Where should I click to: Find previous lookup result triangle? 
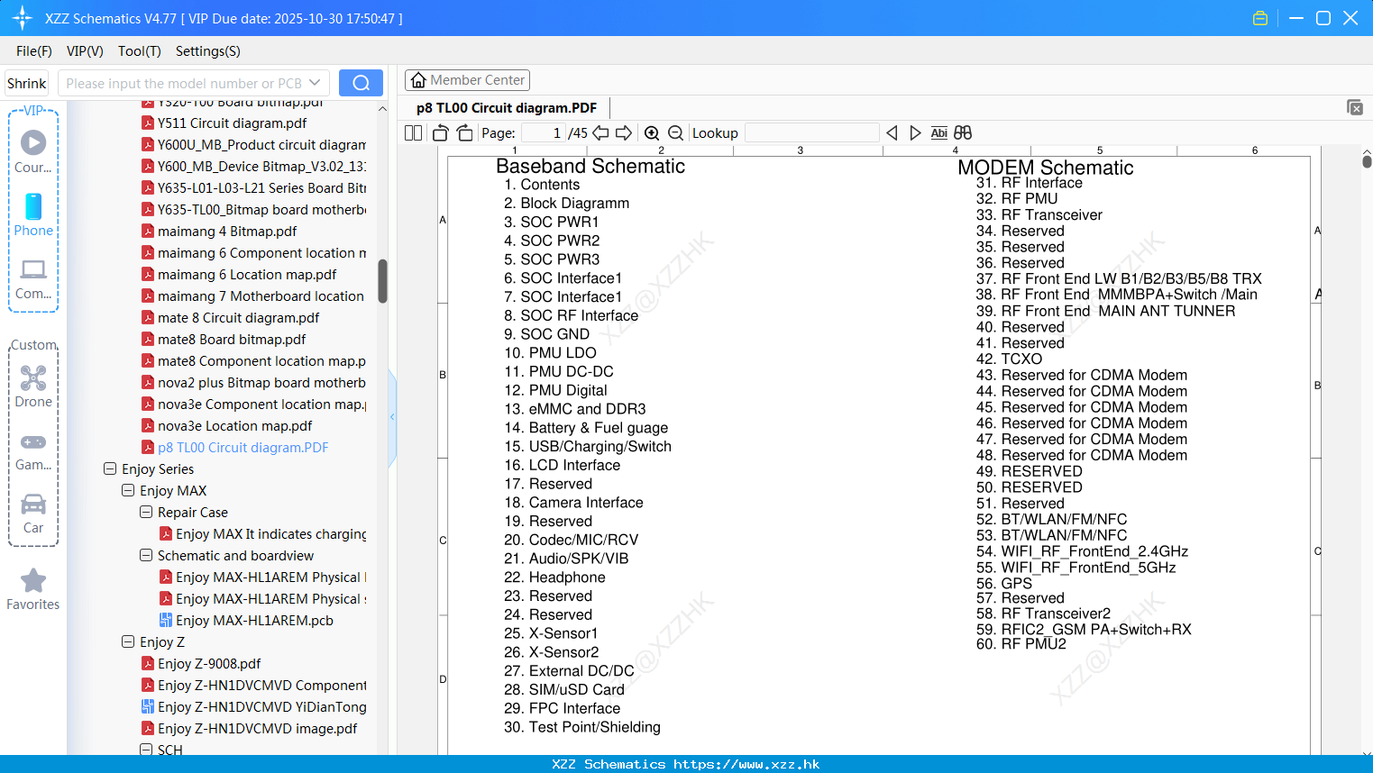pyautogui.click(x=892, y=133)
